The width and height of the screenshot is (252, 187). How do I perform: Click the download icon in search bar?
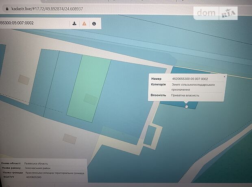pos(74,24)
